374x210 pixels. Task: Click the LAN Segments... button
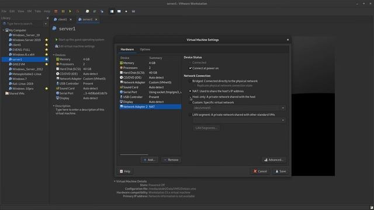(206, 128)
